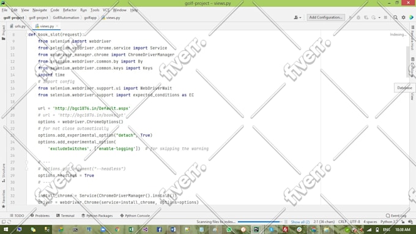This screenshot has height=234, width=416.
Task: Open the Python interpreter selector in status bar
Action: pyautogui.click(x=389, y=222)
